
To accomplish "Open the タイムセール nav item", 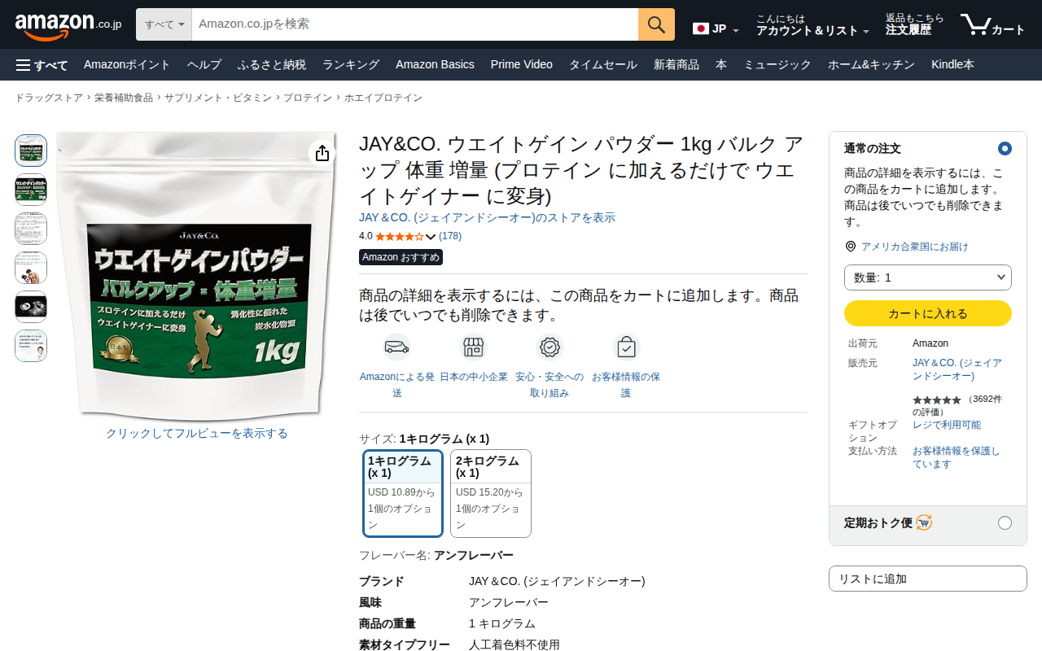I will pyautogui.click(x=603, y=64).
